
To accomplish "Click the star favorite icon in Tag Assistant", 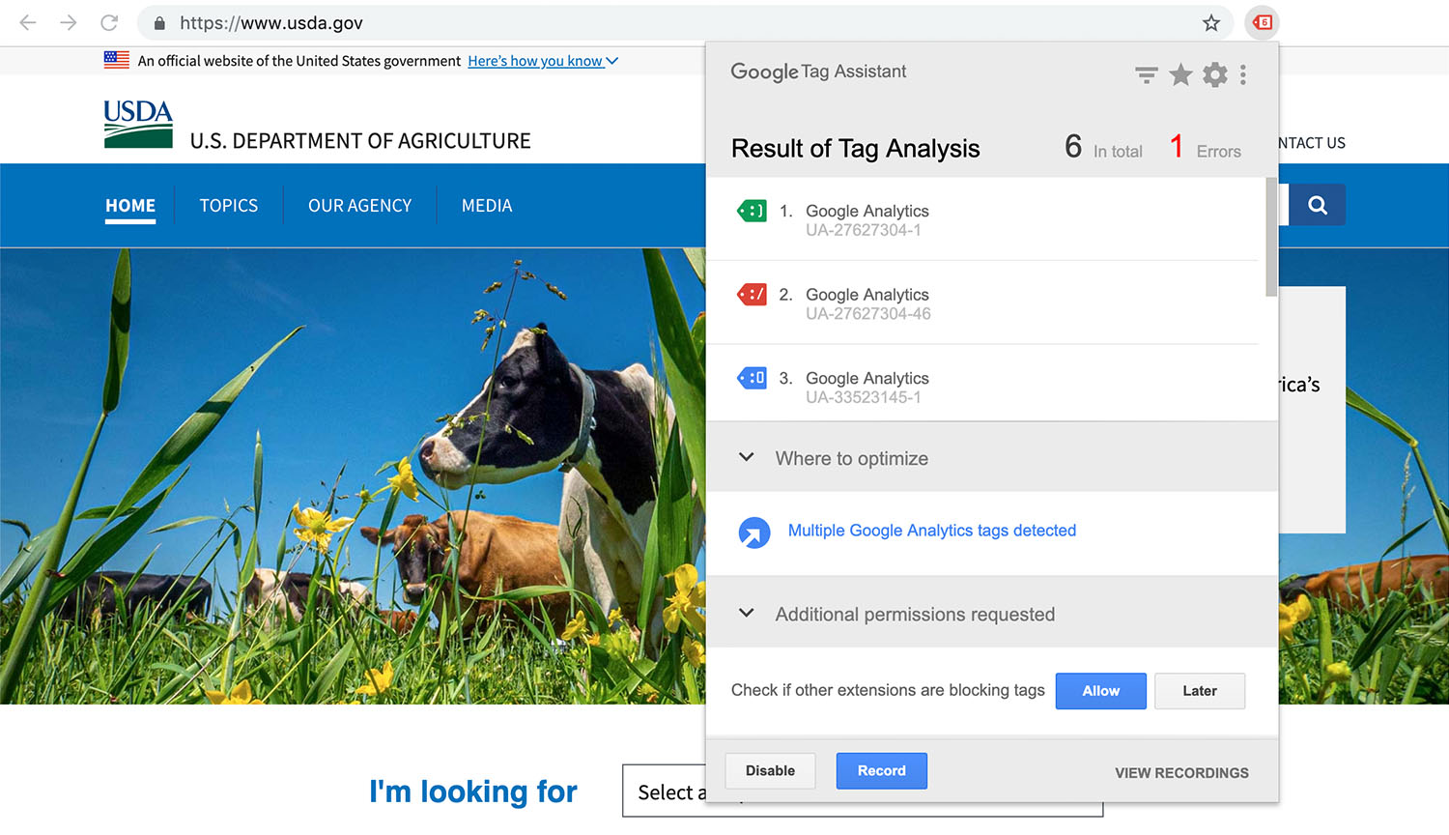I will point(1180,74).
